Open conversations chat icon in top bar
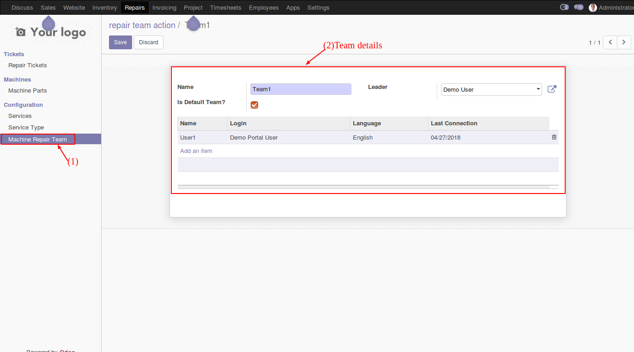The image size is (634, 352). click(x=579, y=7)
